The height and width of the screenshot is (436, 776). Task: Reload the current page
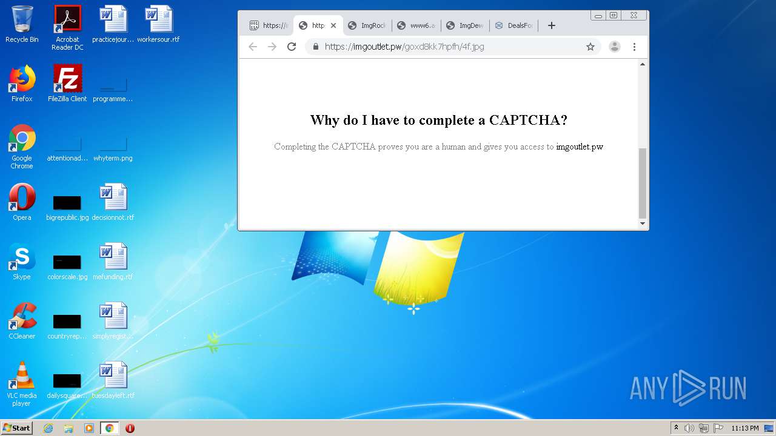(x=292, y=47)
